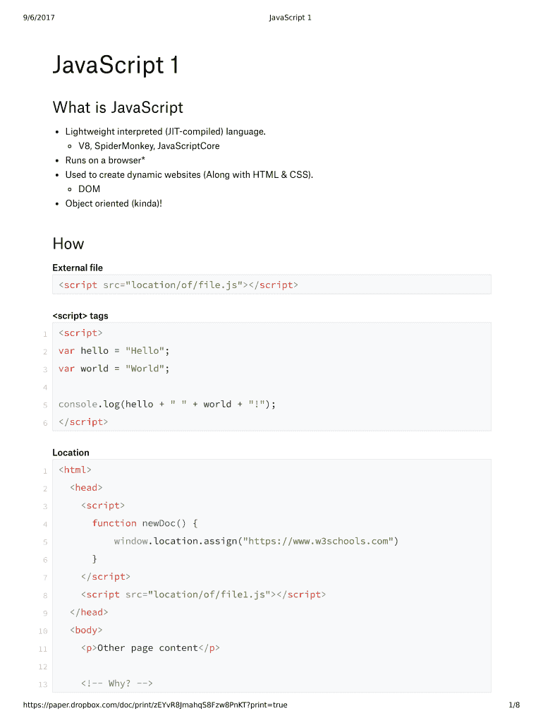The height and width of the screenshot is (723, 543).
Task: Click the '<p>Other page content</p>' code line
Action: coord(150,647)
